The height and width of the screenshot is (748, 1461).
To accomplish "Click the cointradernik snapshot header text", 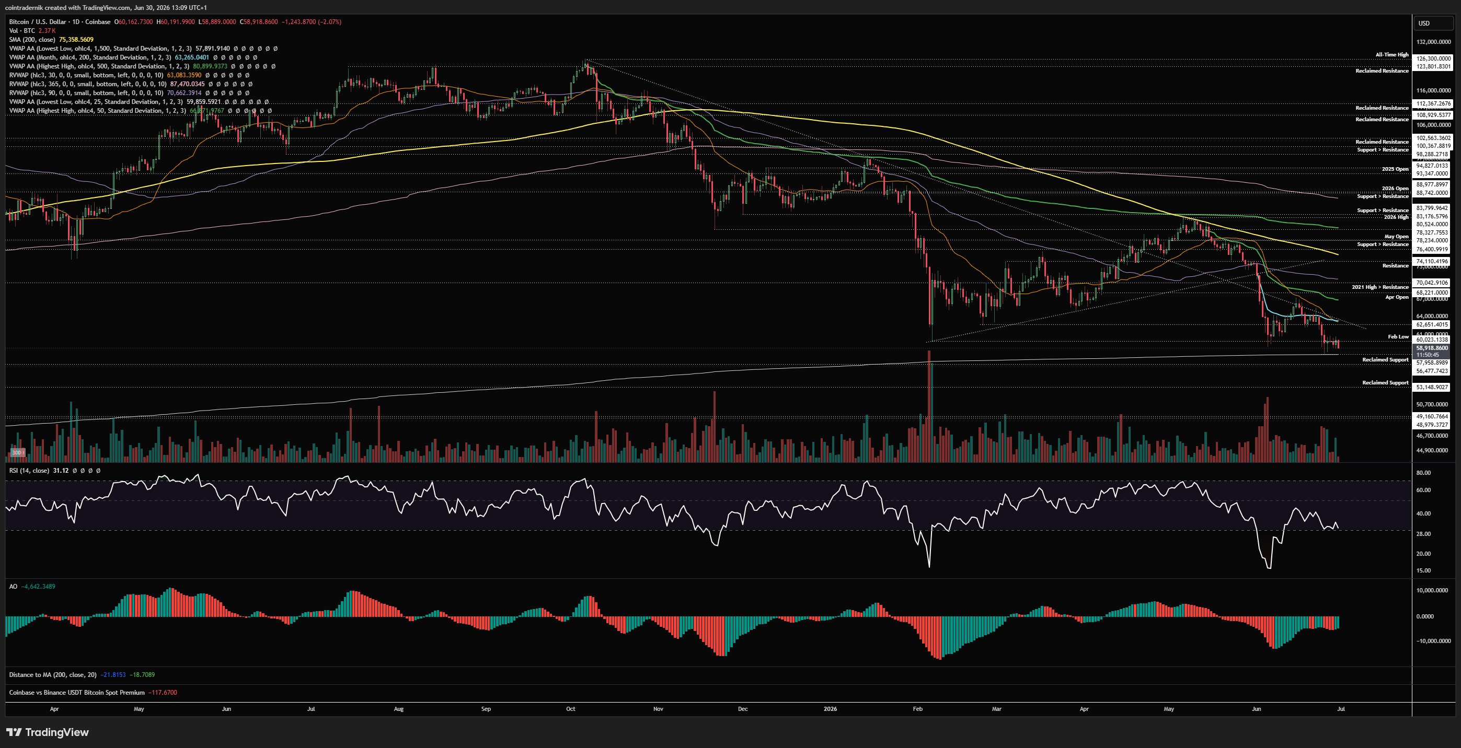I will [x=106, y=7].
